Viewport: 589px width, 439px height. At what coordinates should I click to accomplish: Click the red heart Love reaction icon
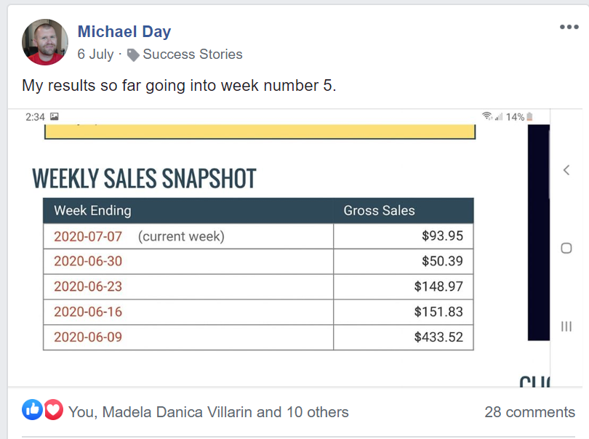54,409
